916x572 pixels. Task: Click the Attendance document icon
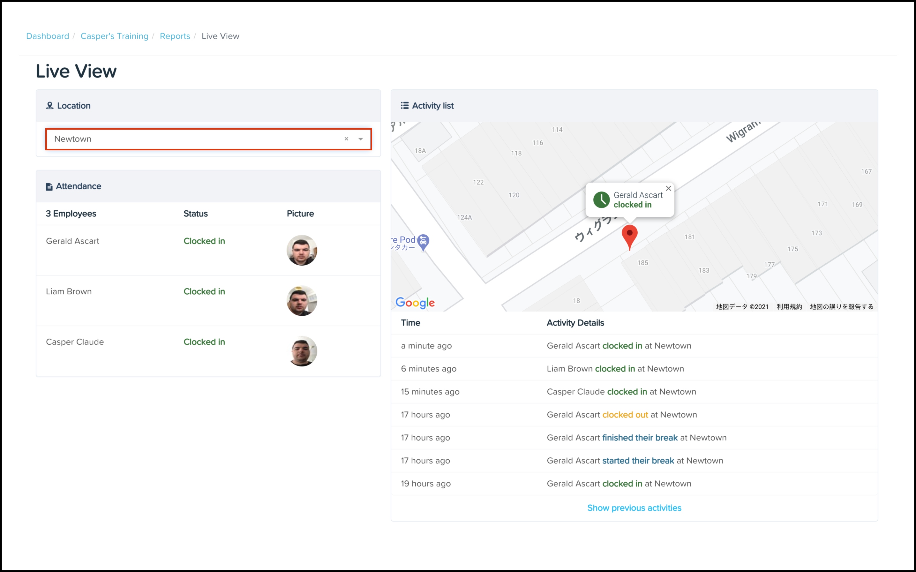[x=49, y=186]
